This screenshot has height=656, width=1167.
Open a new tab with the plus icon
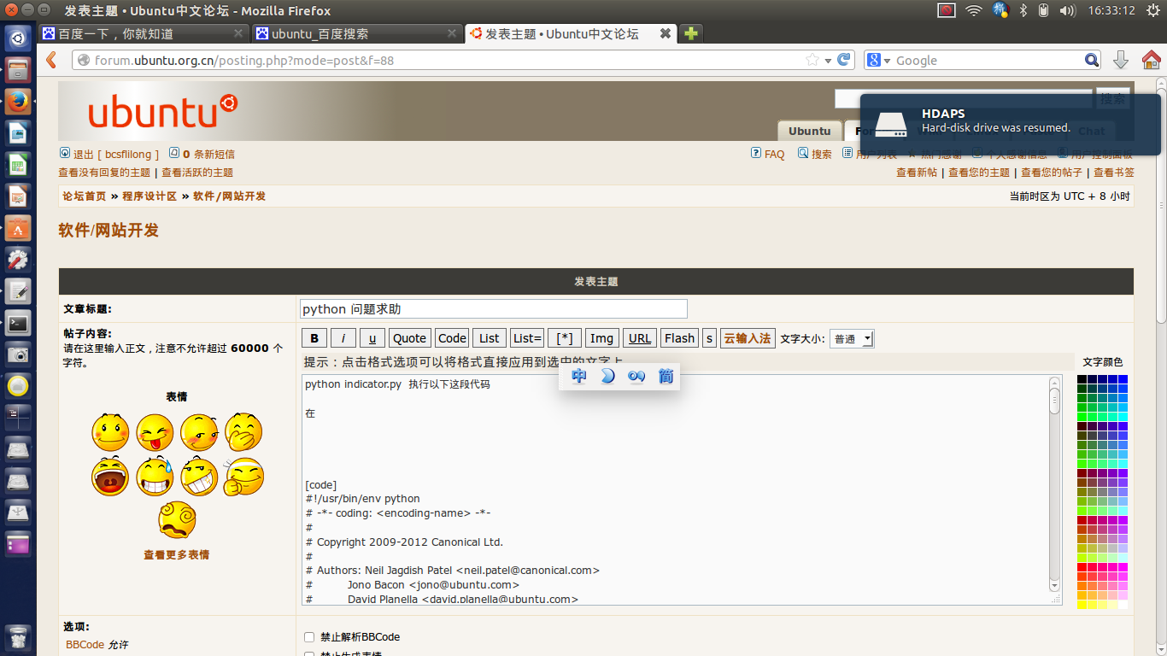point(690,33)
